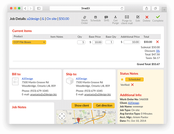This screenshot has height=134, width=174.
Task: Click the Additional Price field 10.00
Action: [132, 42]
